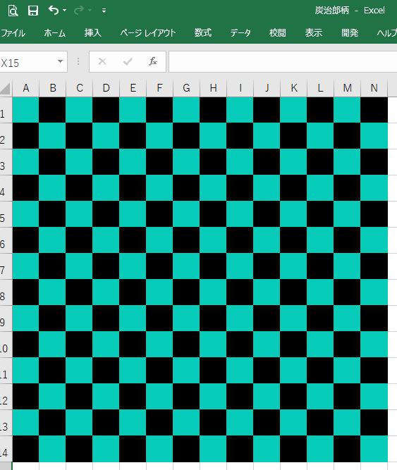Open Customize Quick Access Toolbar dropdown
Viewport: 397px width, 470px height.
pos(104,11)
